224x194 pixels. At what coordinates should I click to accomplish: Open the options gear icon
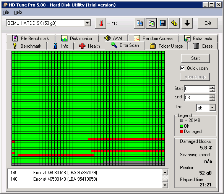[174, 23]
